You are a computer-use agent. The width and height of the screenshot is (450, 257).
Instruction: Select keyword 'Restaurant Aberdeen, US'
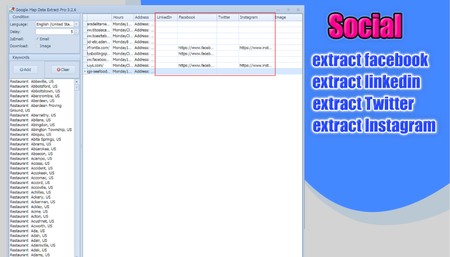pos(32,101)
